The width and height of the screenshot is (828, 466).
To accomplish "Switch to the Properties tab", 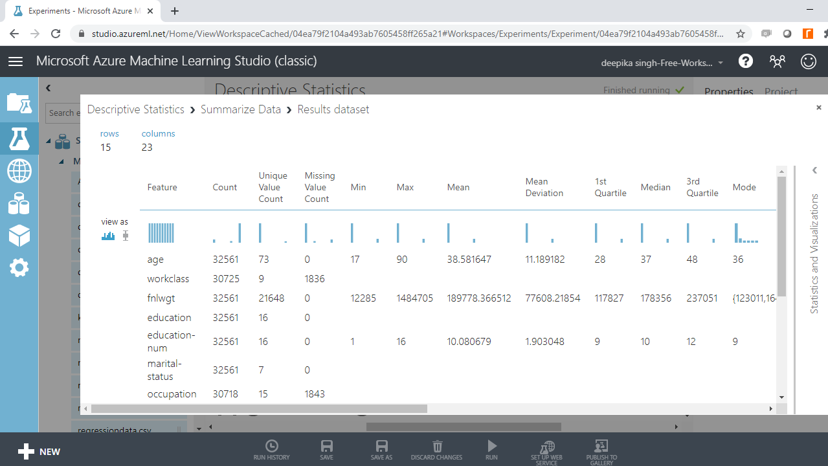I will 729,91.
